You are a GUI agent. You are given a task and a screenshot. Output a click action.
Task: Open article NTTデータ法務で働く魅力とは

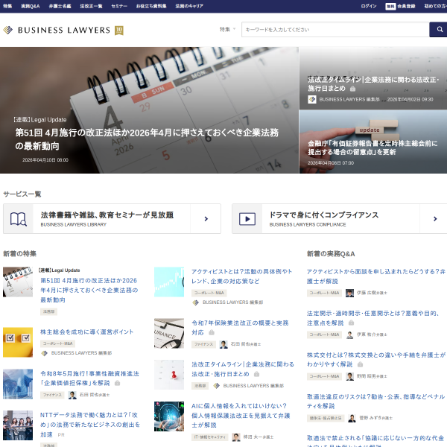point(90,425)
